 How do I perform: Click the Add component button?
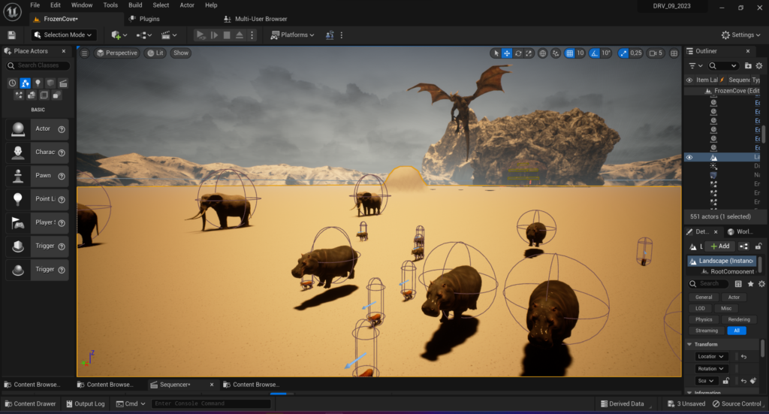pos(719,246)
